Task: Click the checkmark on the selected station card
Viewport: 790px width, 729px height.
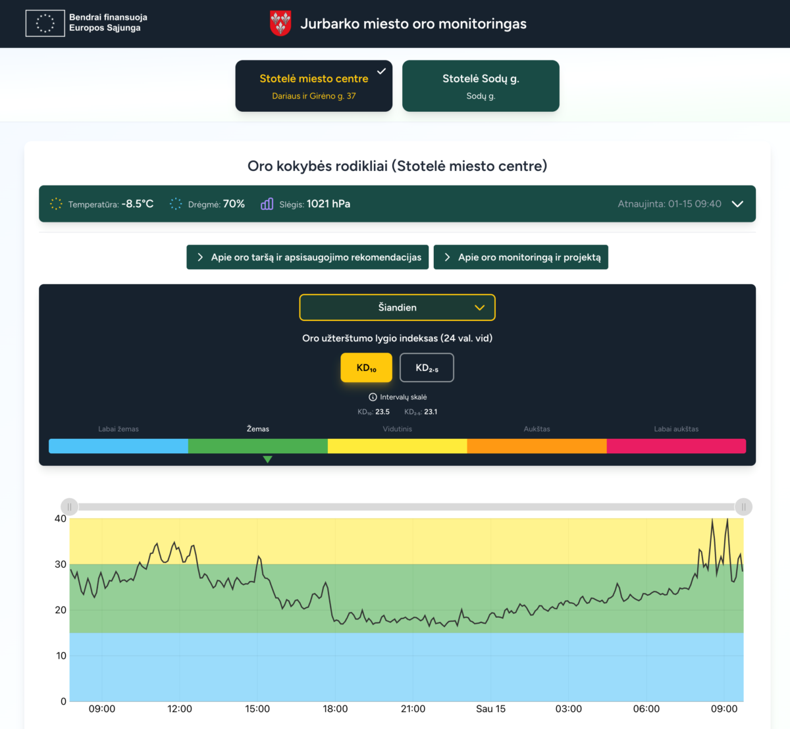Action: coord(381,71)
